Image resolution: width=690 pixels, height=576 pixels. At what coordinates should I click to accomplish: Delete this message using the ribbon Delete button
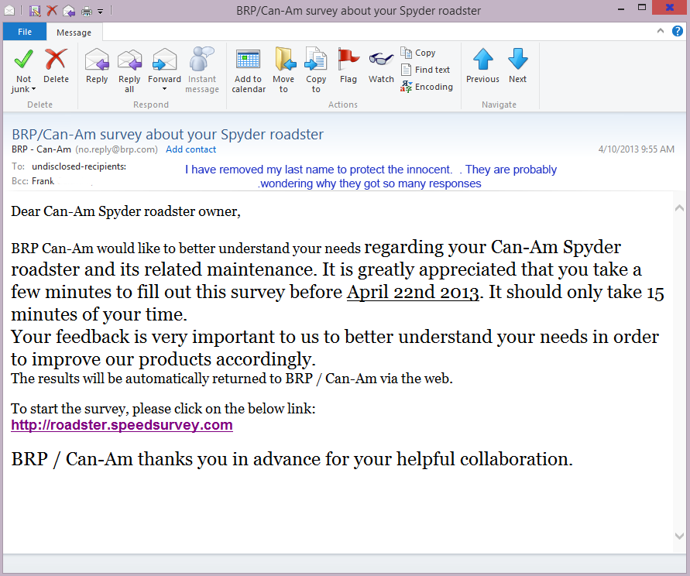click(56, 66)
